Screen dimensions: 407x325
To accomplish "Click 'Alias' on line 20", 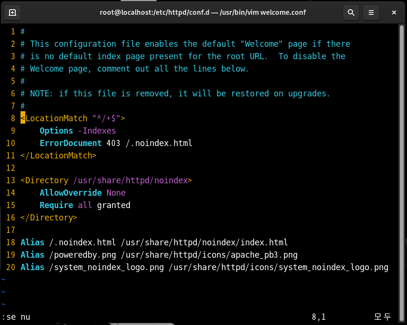I will point(32,267).
